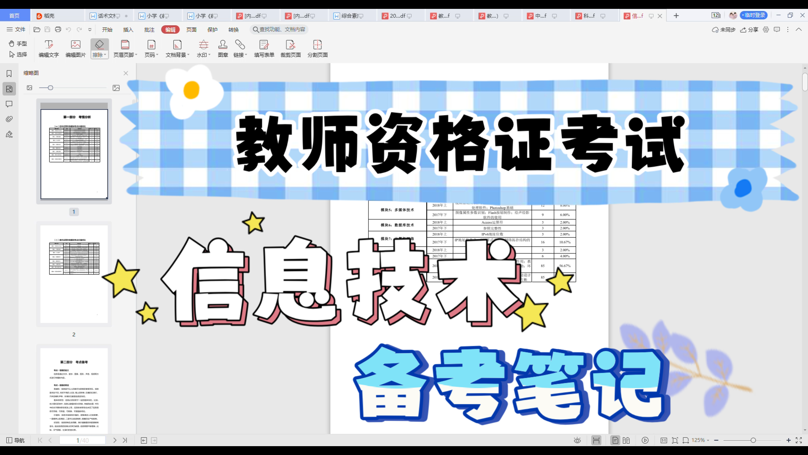Open the 图章 (stamp) tool
The height and width of the screenshot is (455, 808).
coord(223,49)
